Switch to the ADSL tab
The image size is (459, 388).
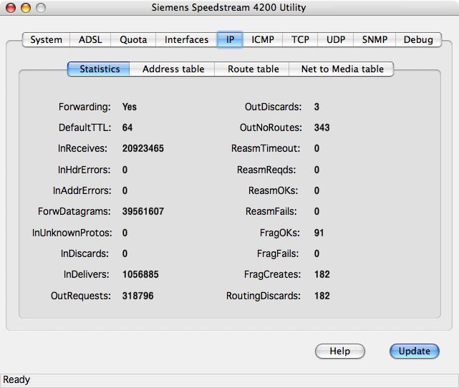click(90, 39)
